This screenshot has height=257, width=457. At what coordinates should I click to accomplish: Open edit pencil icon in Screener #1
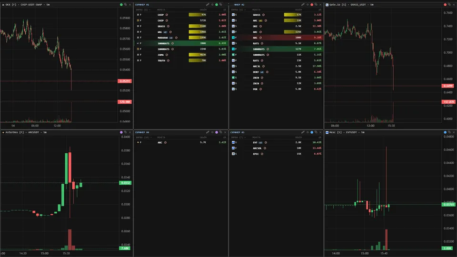coord(208,5)
